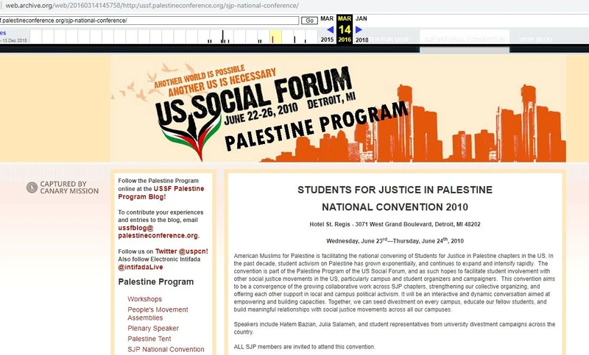Click the yellow highlighted month in timeline
This screenshot has height=355, width=589.
coord(275,37)
